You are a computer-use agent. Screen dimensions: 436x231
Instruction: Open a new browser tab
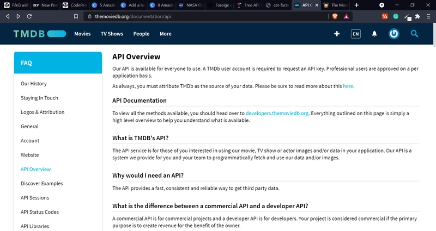(x=356, y=5)
